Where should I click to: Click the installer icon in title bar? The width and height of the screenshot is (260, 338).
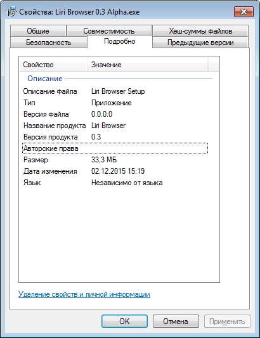click(11, 11)
